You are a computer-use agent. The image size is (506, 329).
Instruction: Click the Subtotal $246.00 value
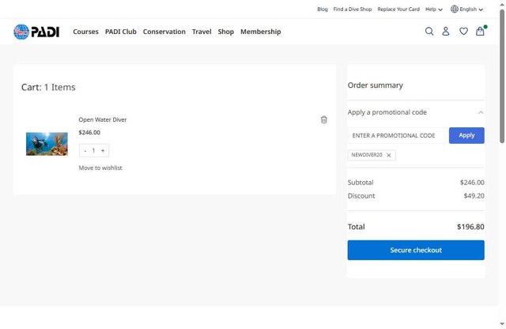(472, 183)
